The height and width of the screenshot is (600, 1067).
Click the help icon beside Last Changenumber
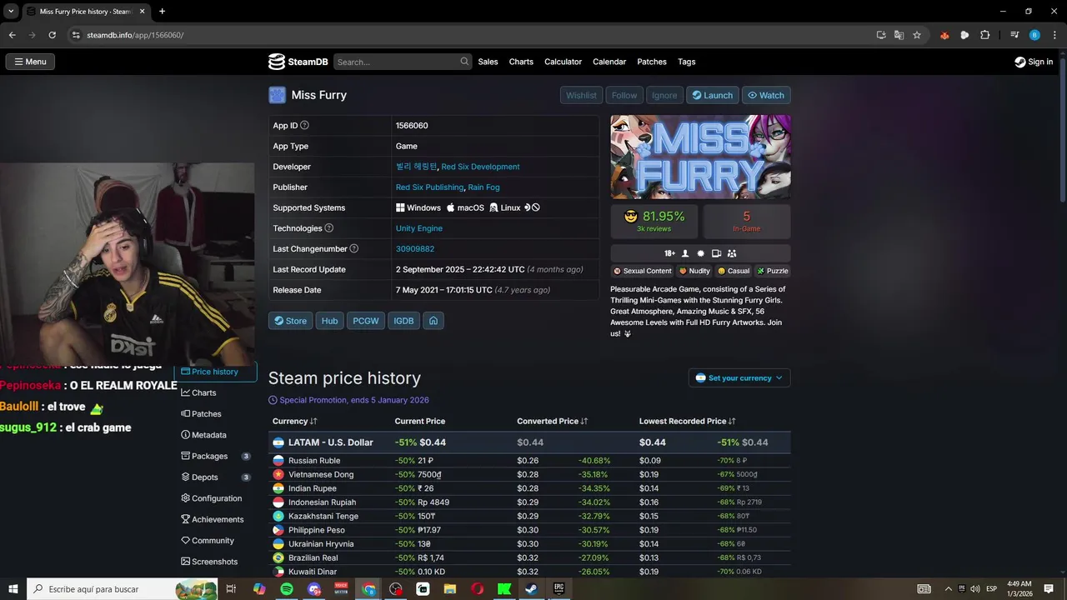[x=353, y=249]
